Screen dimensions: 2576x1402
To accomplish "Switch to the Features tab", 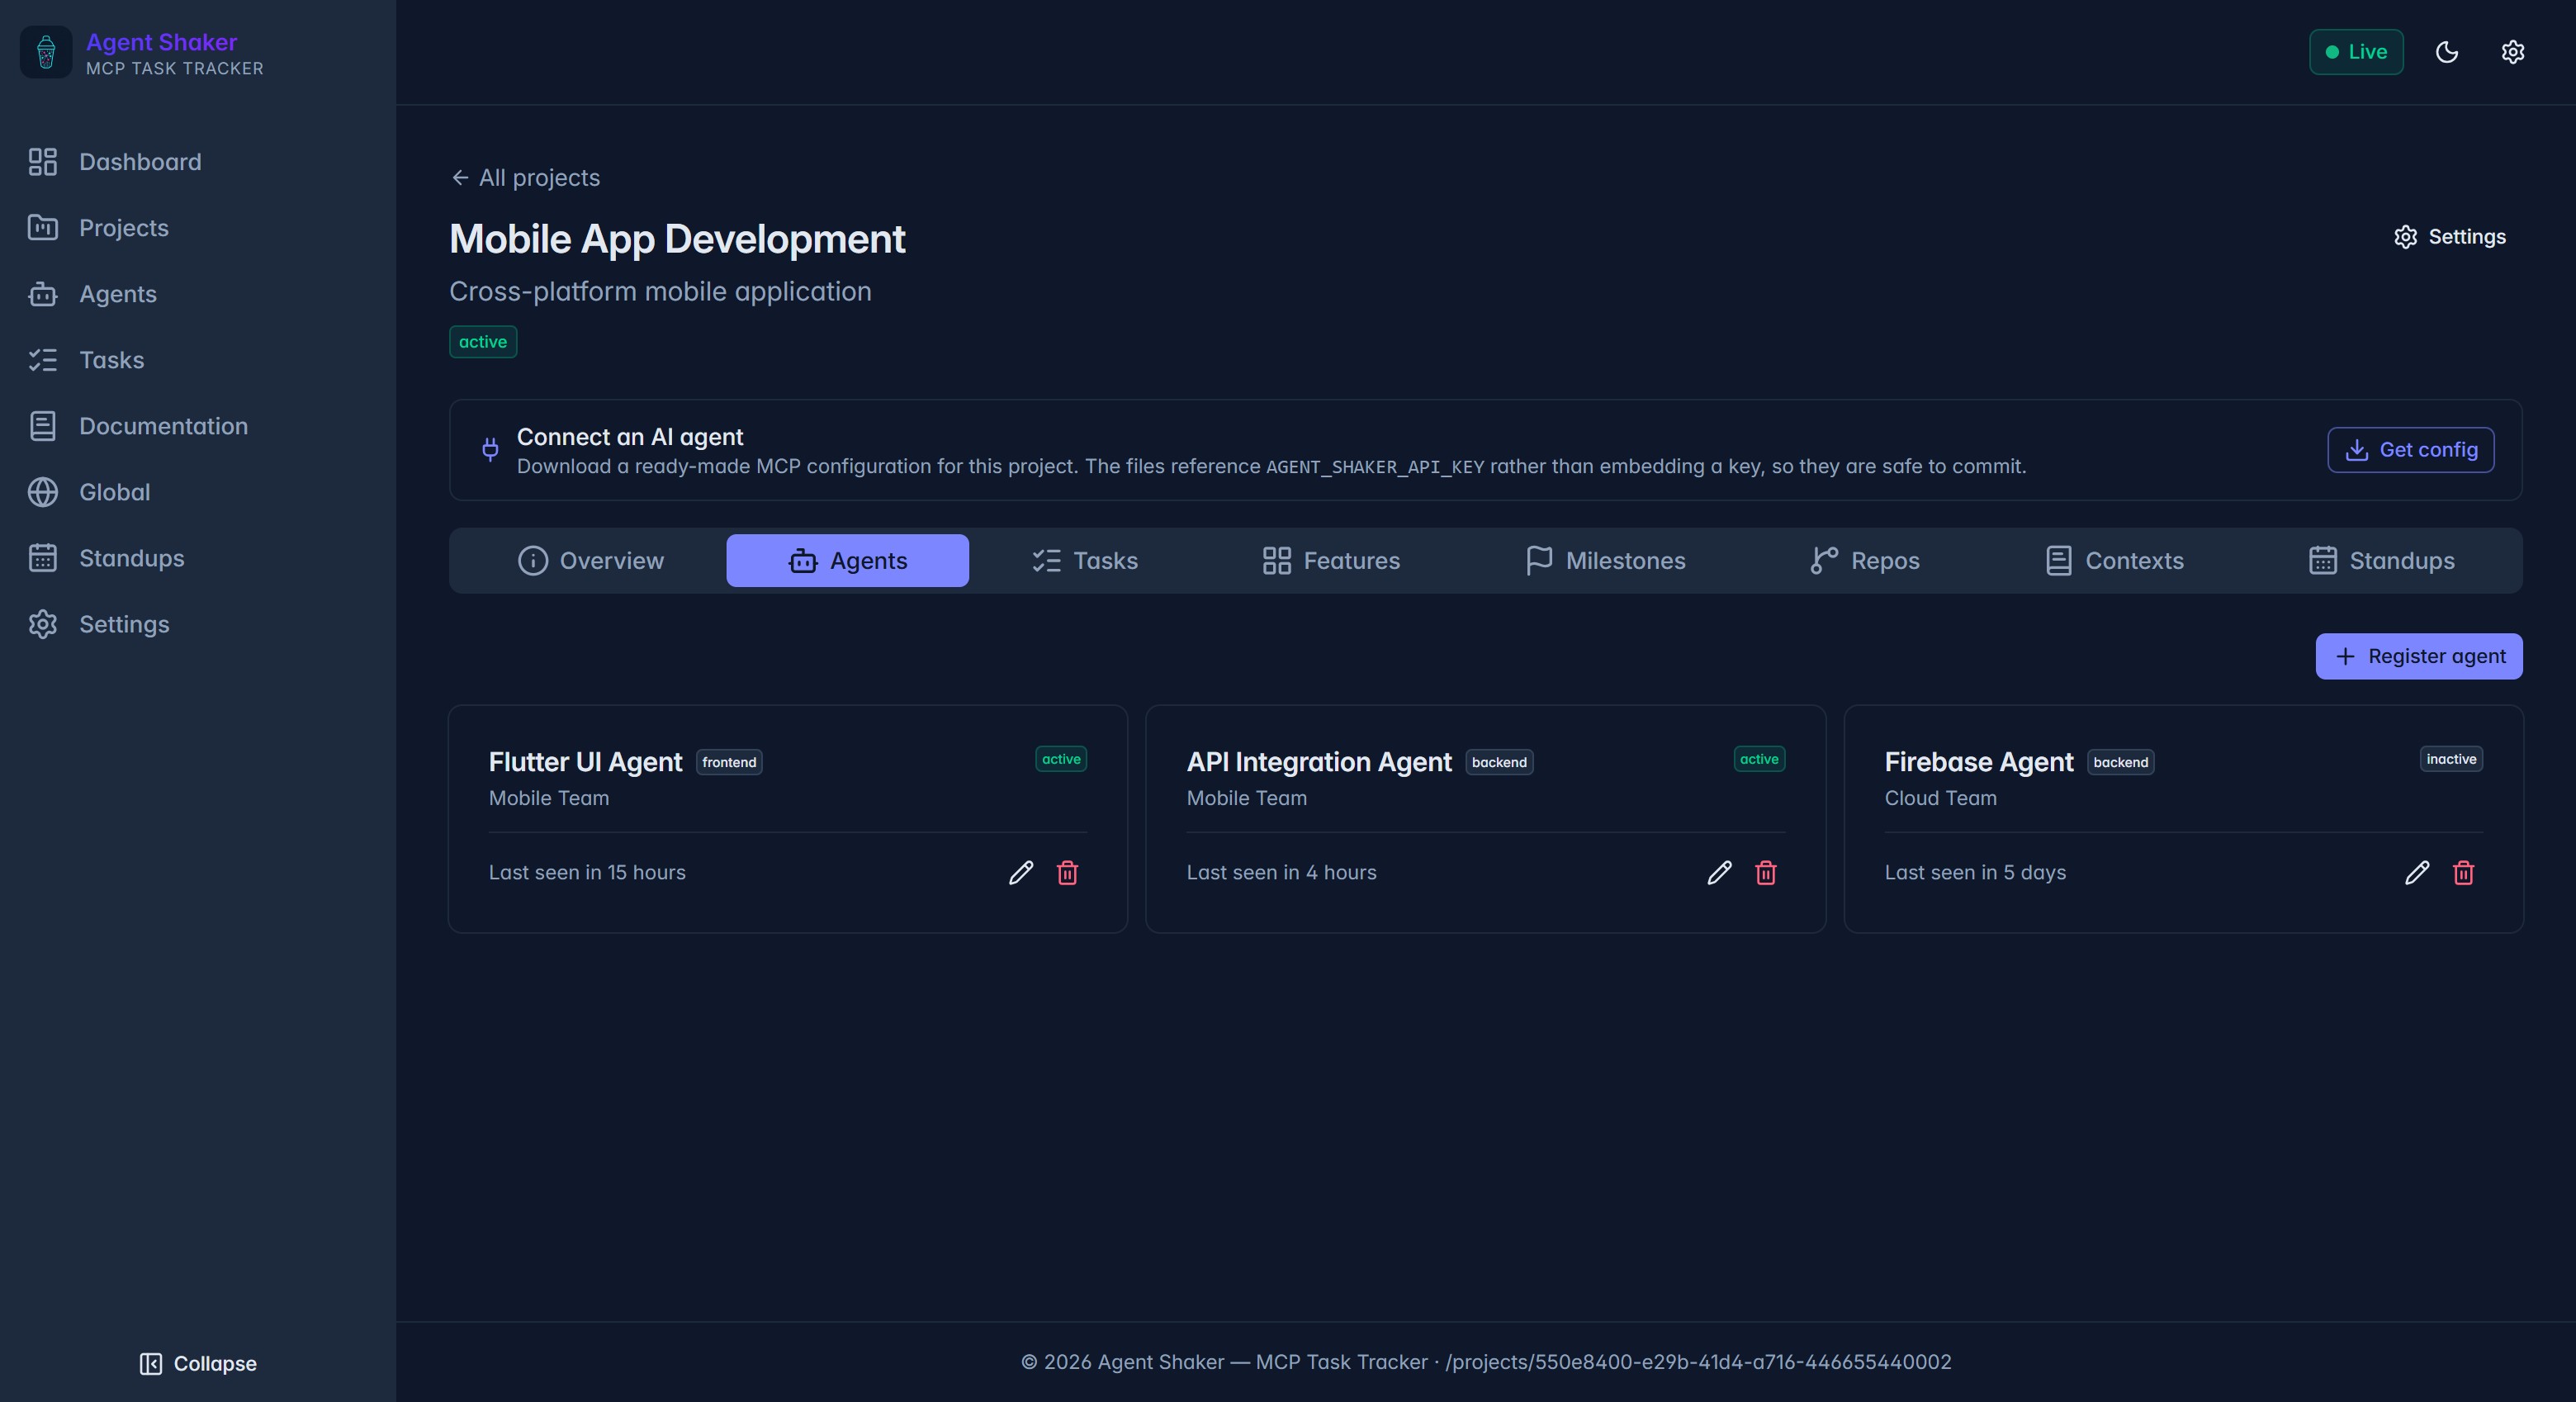I will click(x=1331, y=561).
